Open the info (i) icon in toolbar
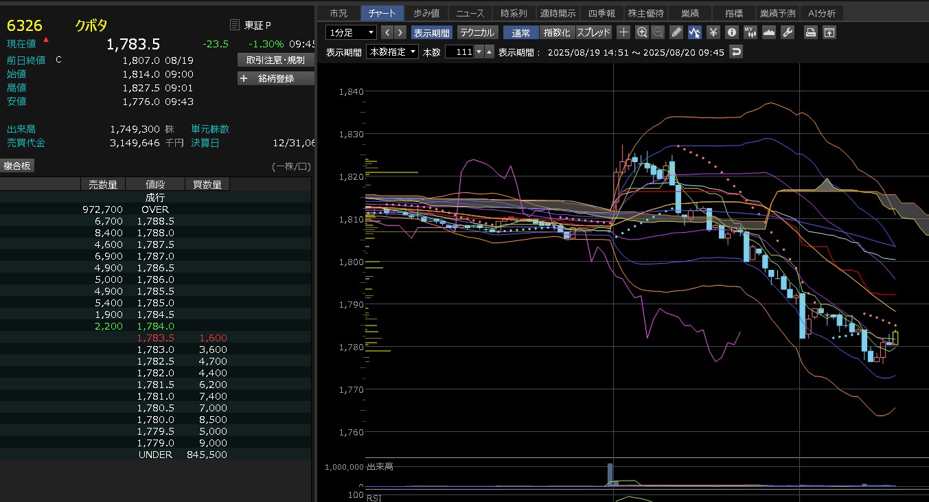The width and height of the screenshot is (929, 502). pos(732,32)
